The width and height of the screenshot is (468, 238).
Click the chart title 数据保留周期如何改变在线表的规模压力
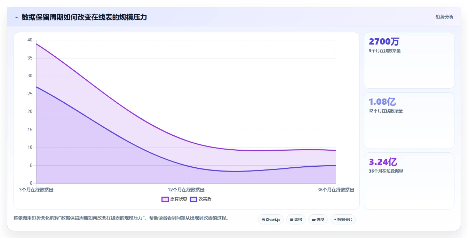click(x=84, y=17)
